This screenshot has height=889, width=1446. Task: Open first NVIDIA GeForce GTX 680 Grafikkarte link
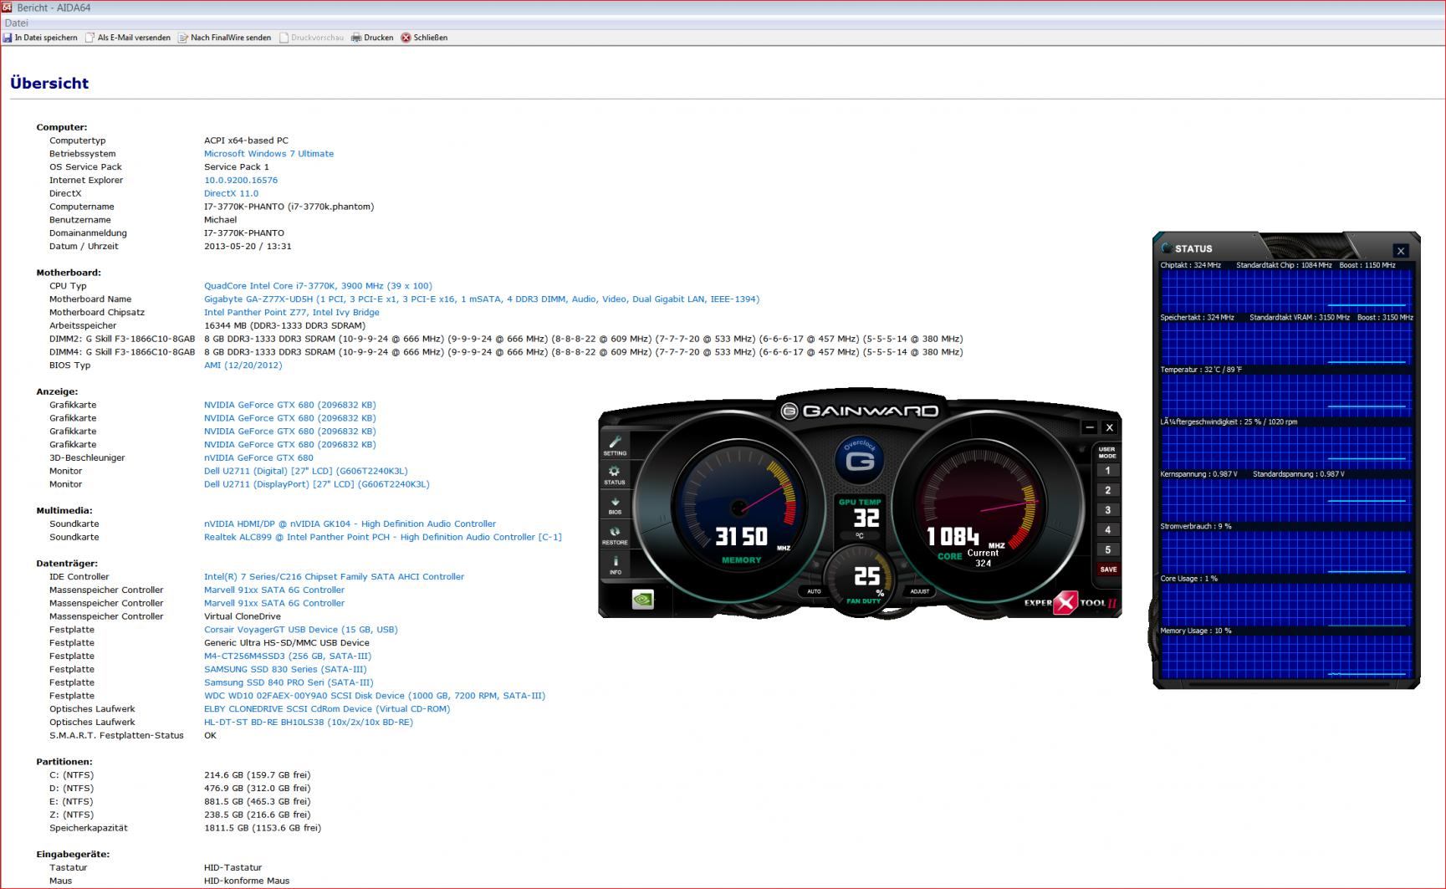(290, 405)
